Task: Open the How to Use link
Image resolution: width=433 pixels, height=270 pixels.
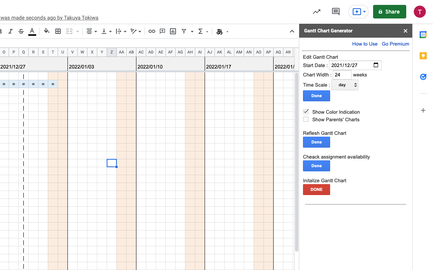Action: tap(364, 44)
